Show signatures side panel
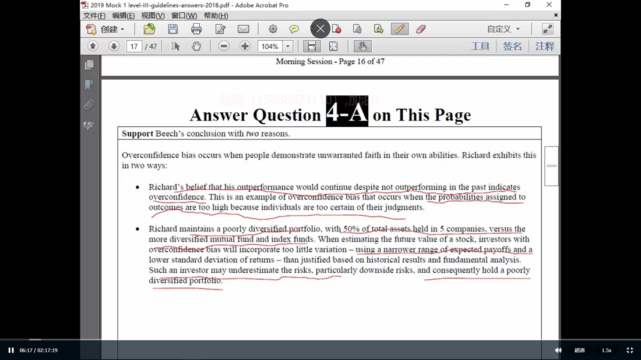The image size is (641, 360). tap(89, 125)
